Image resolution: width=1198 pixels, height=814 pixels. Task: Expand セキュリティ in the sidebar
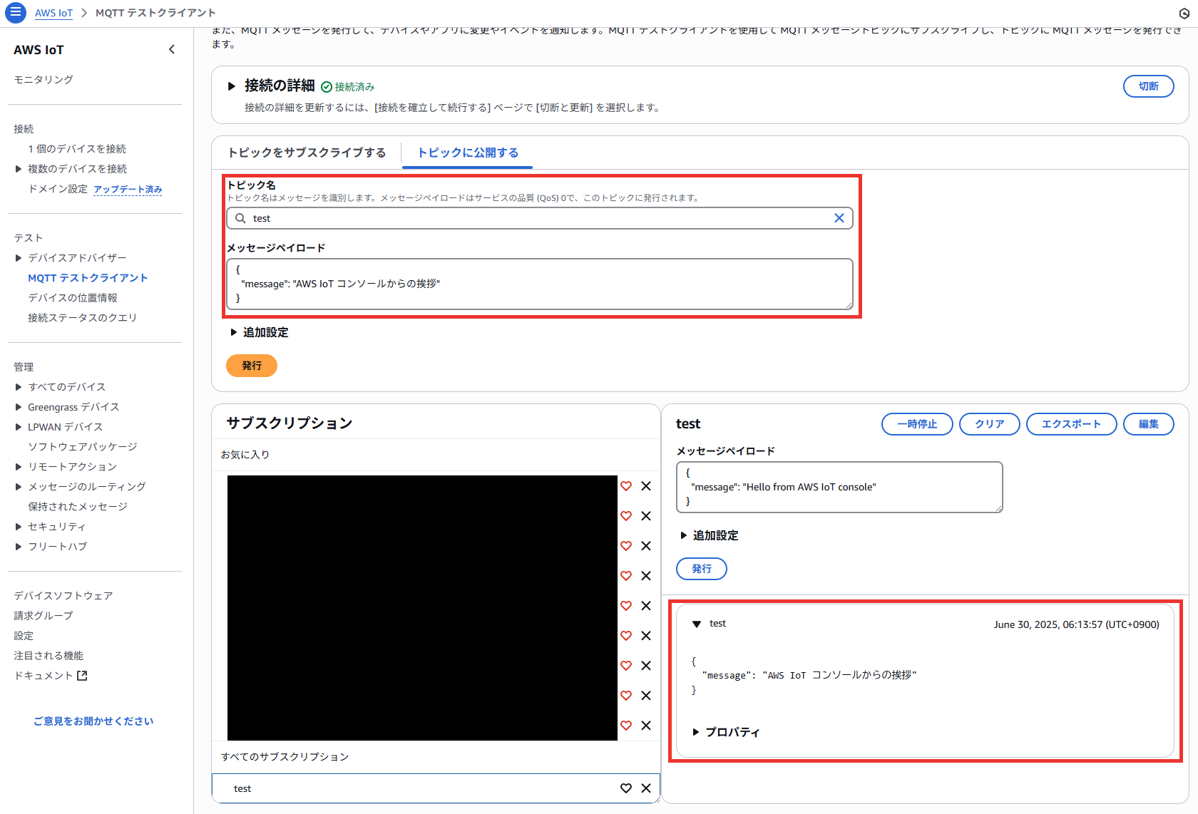tap(19, 527)
